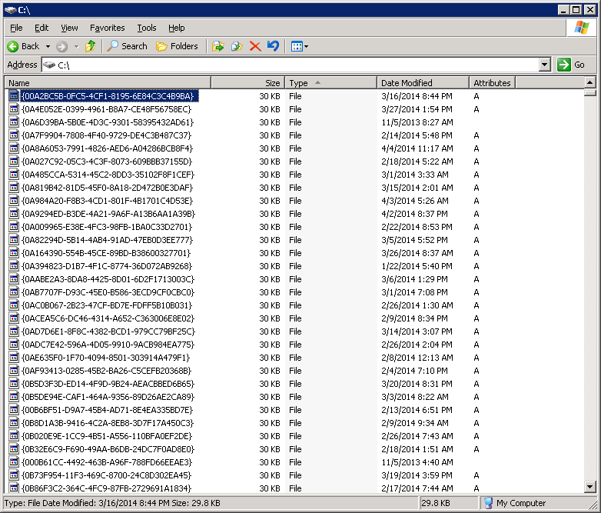Click icon of file {0AD7D6E1-8F8C-4382-BCD1-979CC79BF25C}
Image resolution: width=601 pixels, height=513 pixels.
pos(14,331)
